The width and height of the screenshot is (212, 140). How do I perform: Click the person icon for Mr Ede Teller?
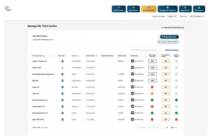(x=62, y=68)
